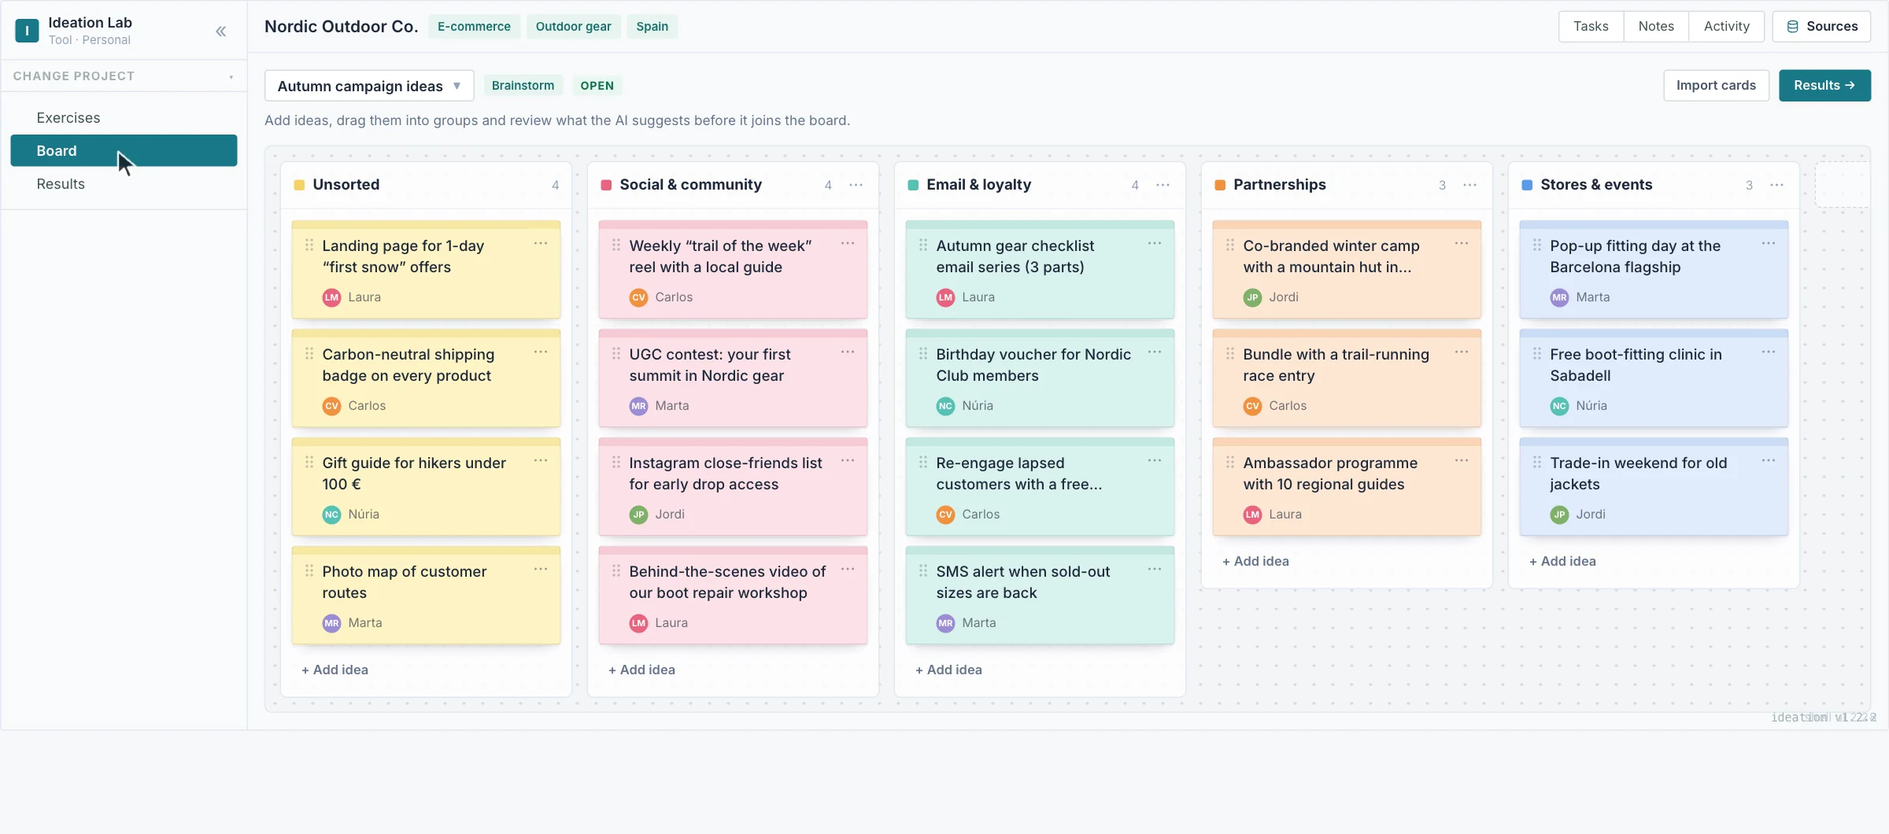Image resolution: width=1889 pixels, height=834 pixels.
Task: Click the E-commerce tag
Action: [x=474, y=27]
